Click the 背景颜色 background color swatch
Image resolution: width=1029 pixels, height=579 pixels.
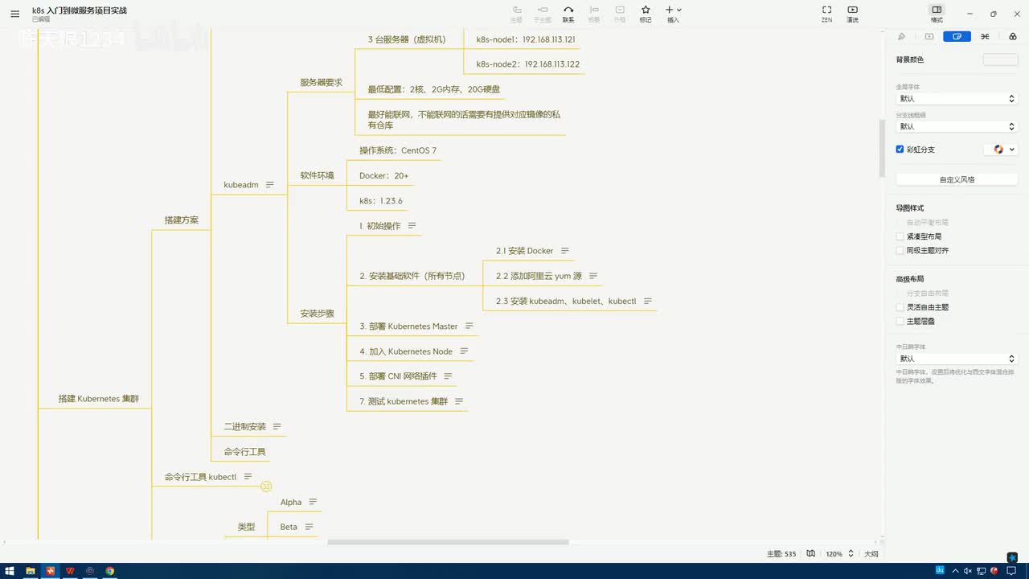point(1000,60)
